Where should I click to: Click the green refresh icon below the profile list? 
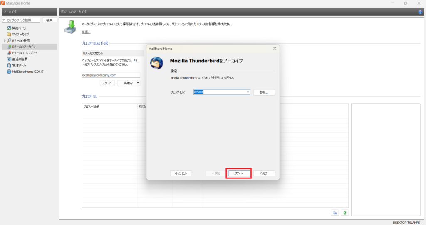tap(345, 213)
